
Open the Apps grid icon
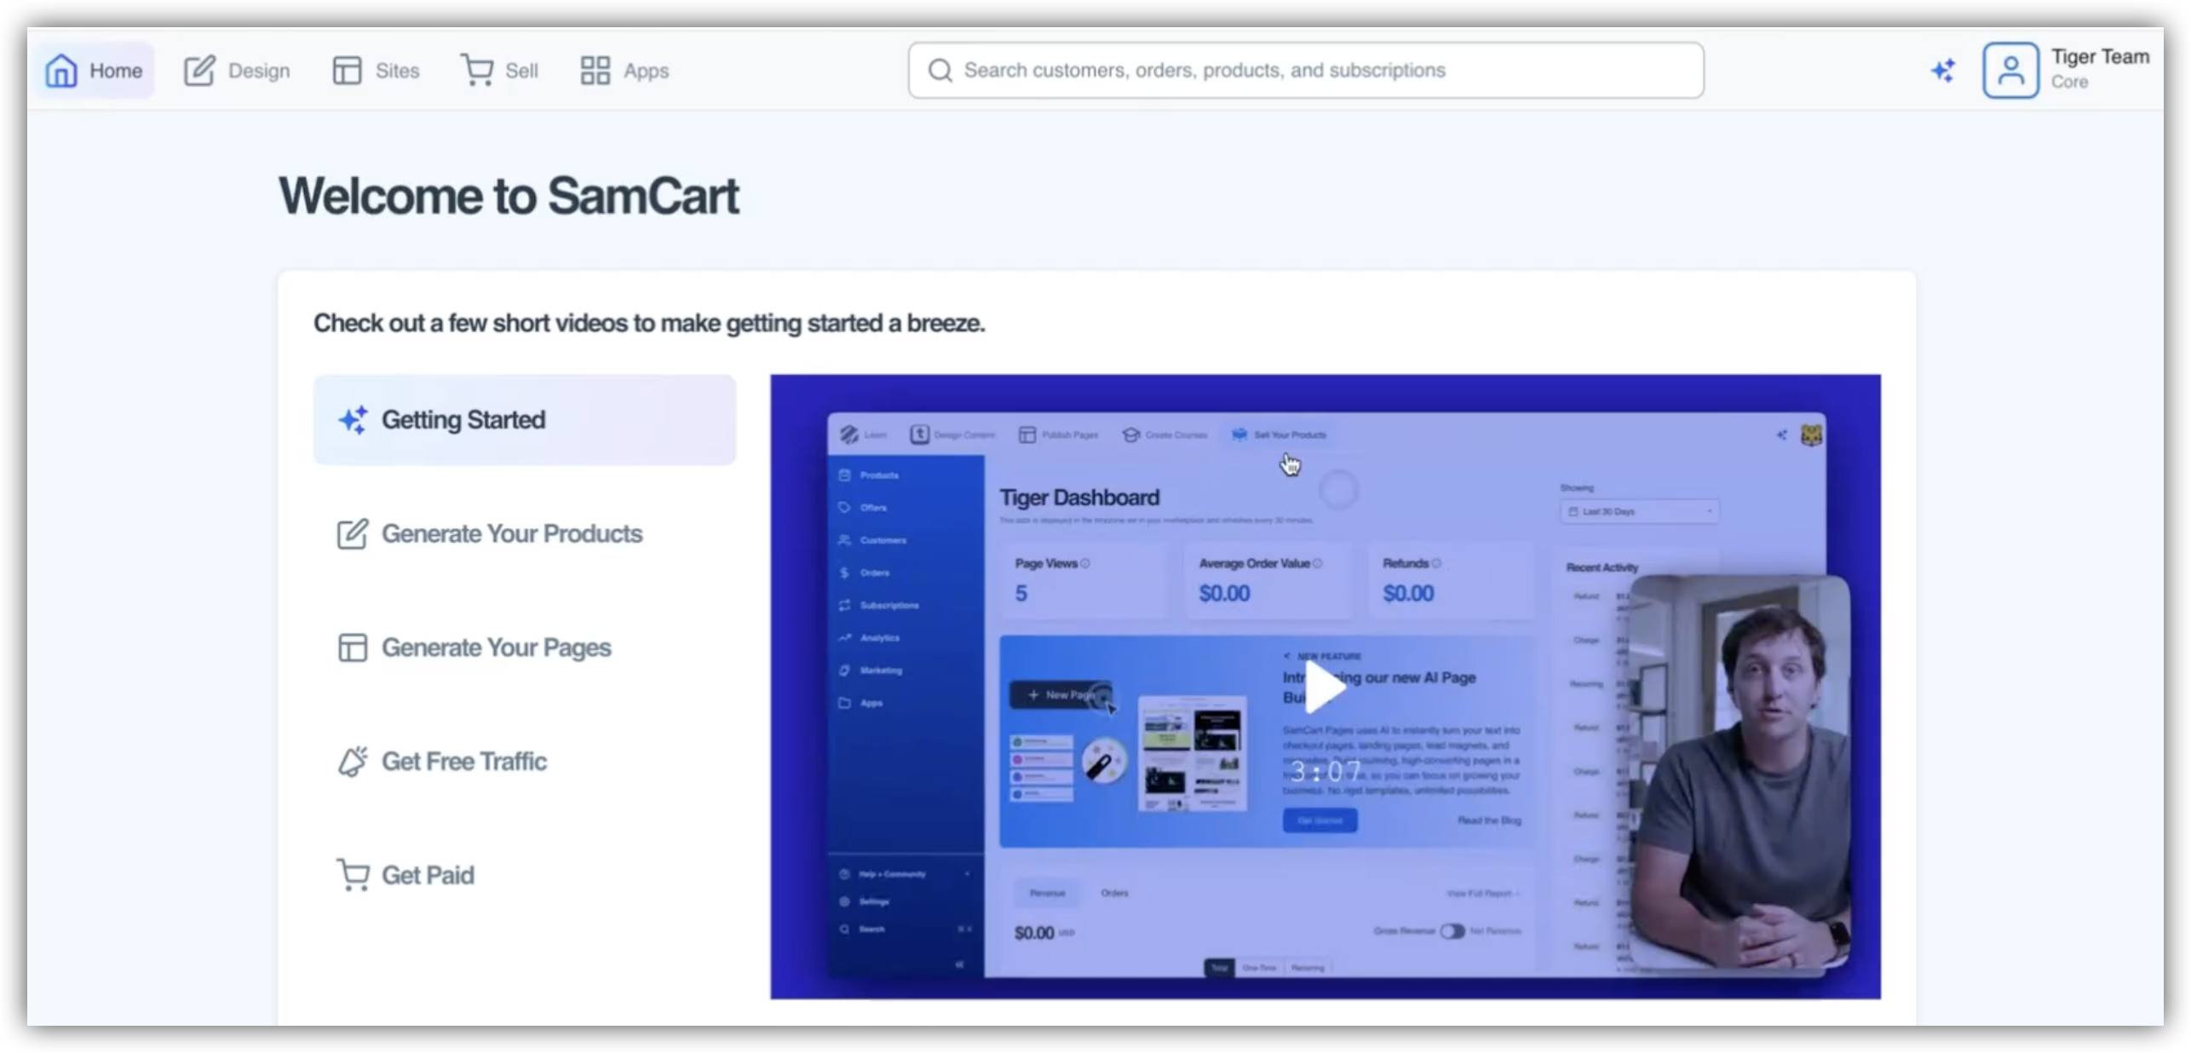(x=595, y=71)
